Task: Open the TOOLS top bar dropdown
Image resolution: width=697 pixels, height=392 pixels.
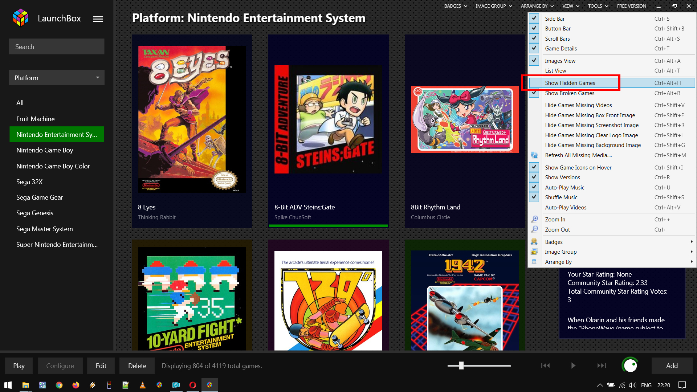Action: pos(598,6)
